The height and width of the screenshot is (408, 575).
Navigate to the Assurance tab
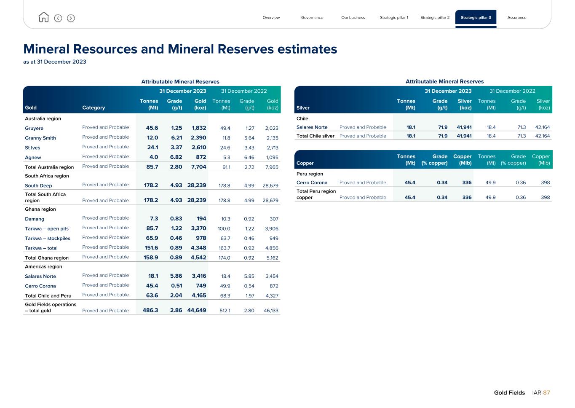point(516,18)
